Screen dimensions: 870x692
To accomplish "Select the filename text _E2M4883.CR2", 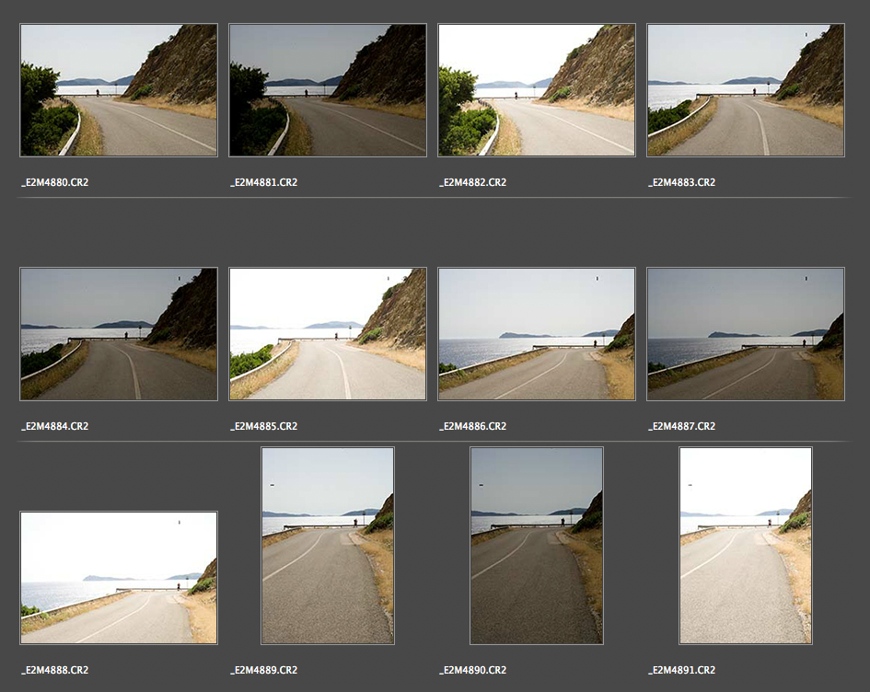I will click(x=681, y=182).
